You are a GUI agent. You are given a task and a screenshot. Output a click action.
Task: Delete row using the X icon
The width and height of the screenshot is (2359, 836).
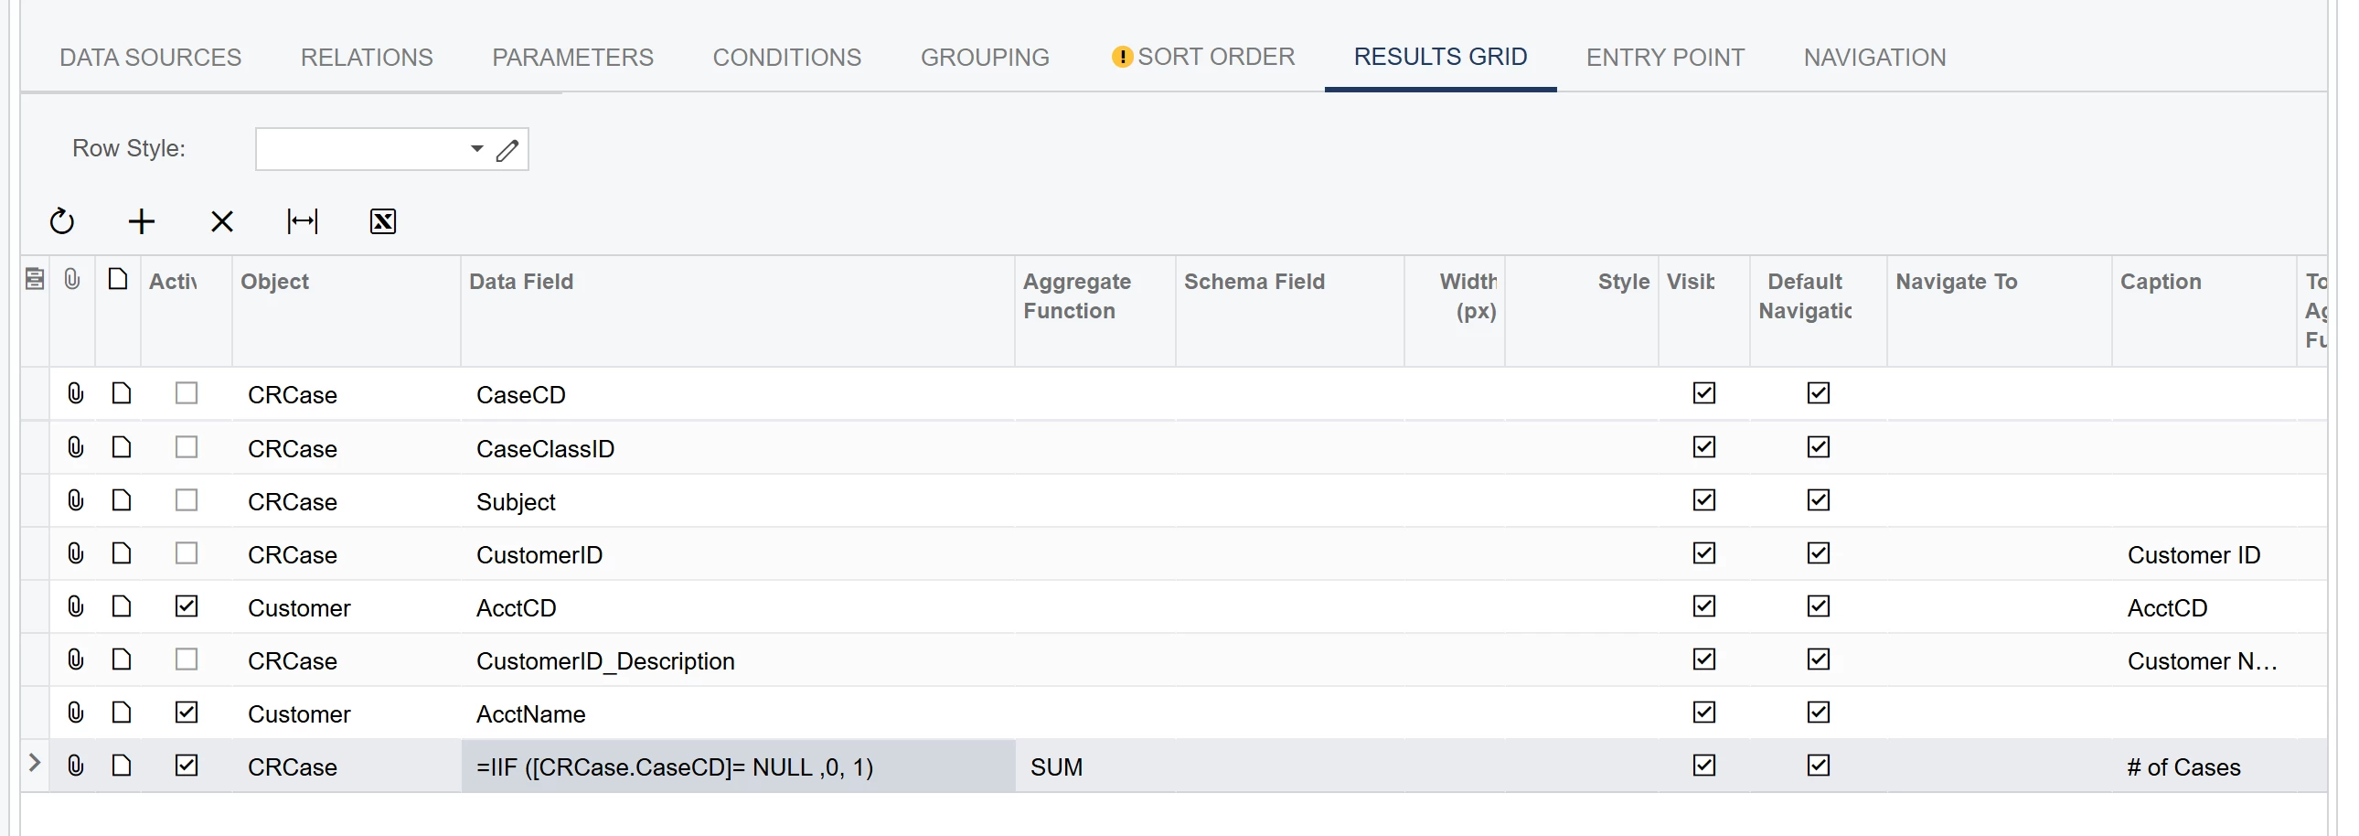coord(221,220)
